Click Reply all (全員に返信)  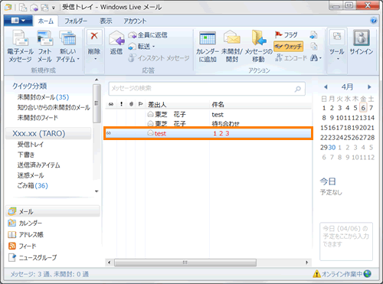[x=148, y=35]
